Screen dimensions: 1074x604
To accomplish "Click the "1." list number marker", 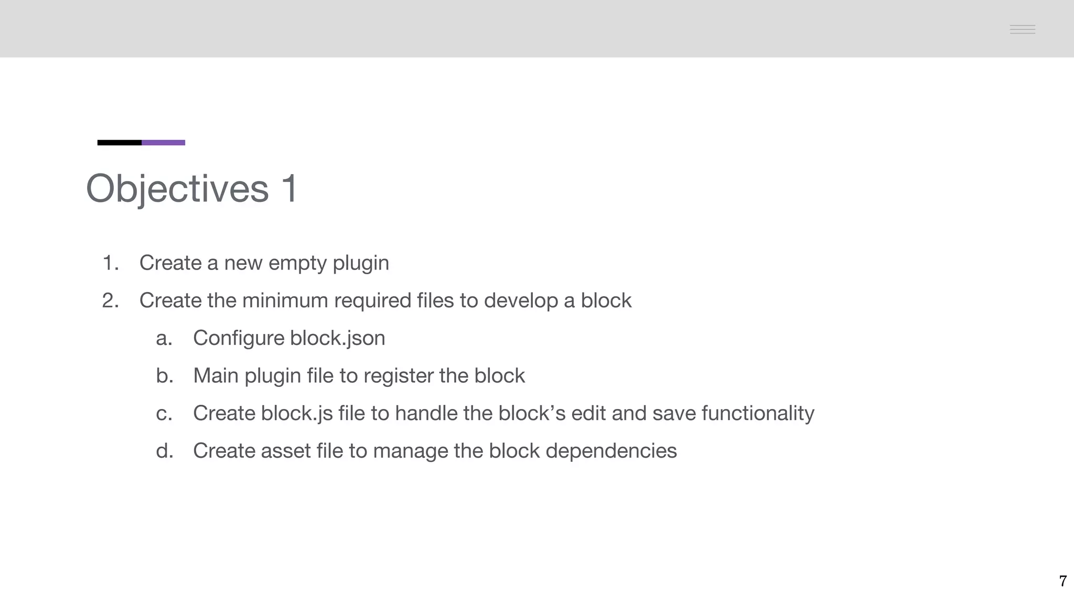I will [x=111, y=263].
